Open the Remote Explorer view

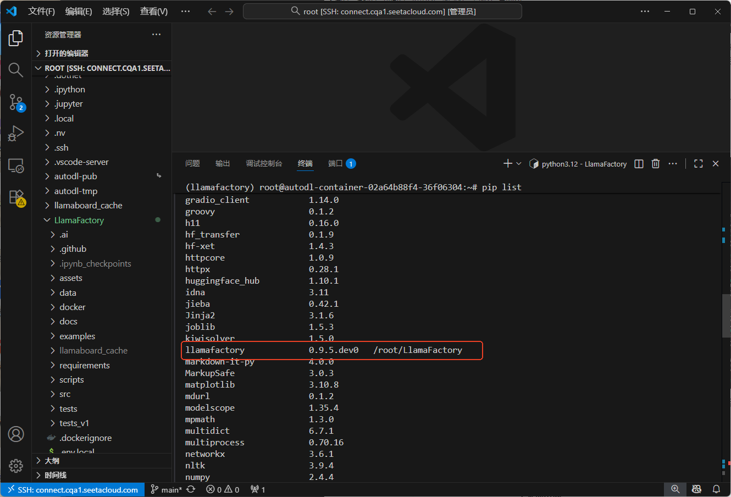pos(16,165)
